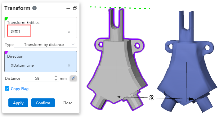Uncheck the Copy Flag checkbox
Screen dimensions: 224x117
pyautogui.click(x=7, y=88)
